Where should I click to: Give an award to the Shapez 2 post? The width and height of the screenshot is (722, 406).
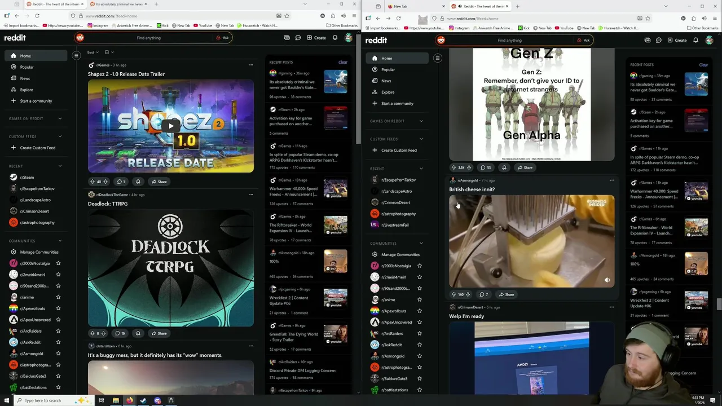(x=138, y=182)
